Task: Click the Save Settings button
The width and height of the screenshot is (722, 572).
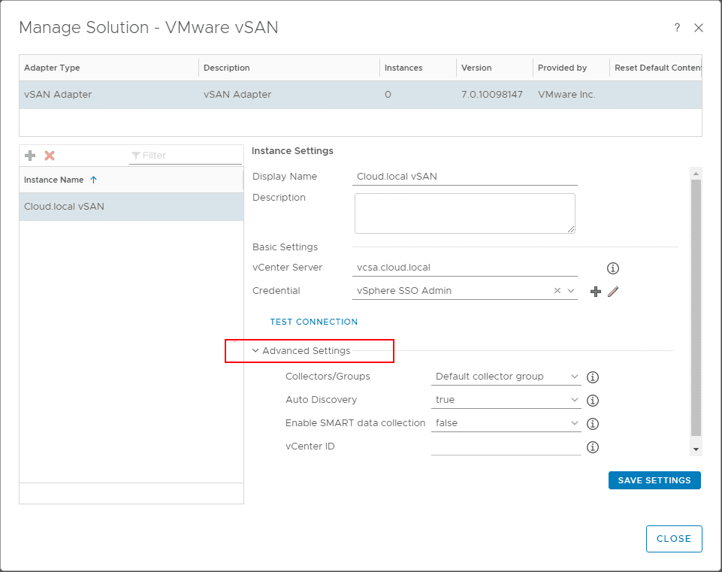Action: tap(654, 480)
